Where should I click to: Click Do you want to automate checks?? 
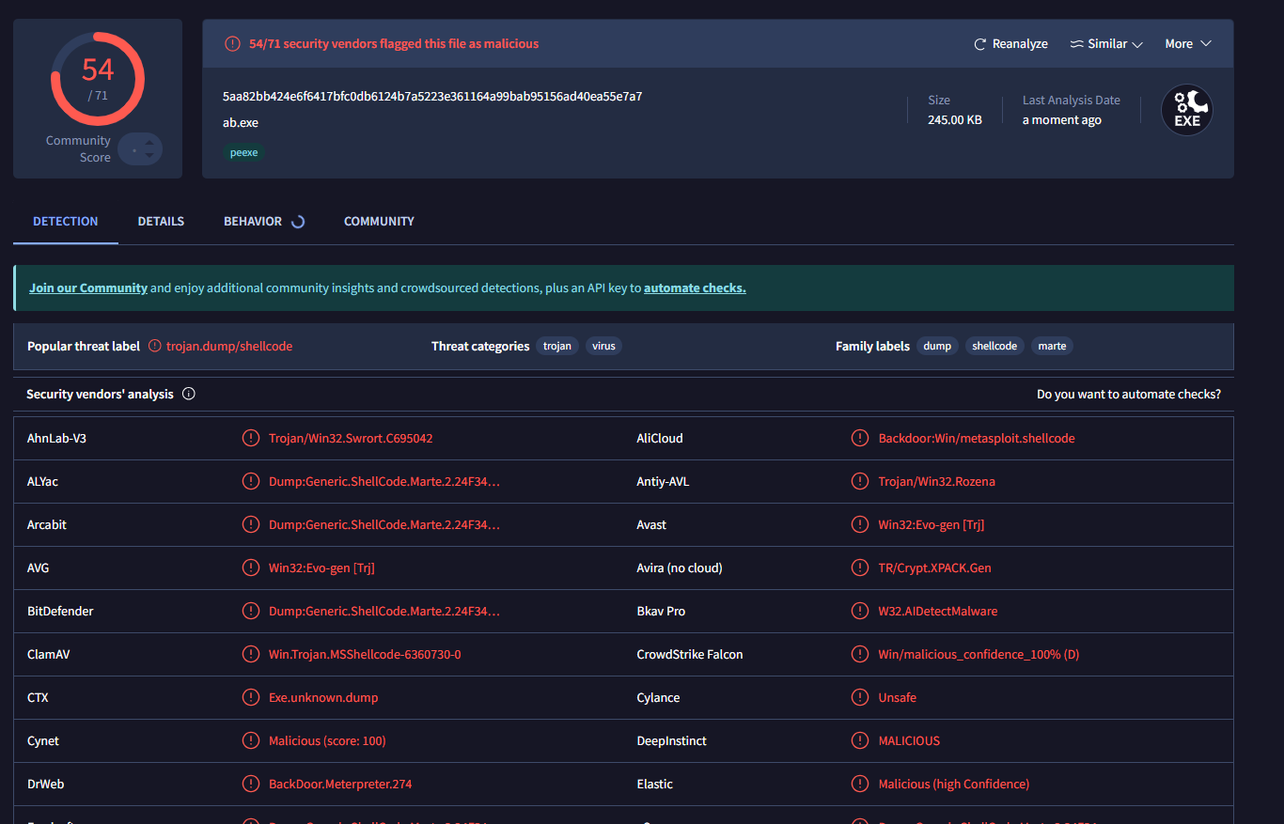[1129, 395]
